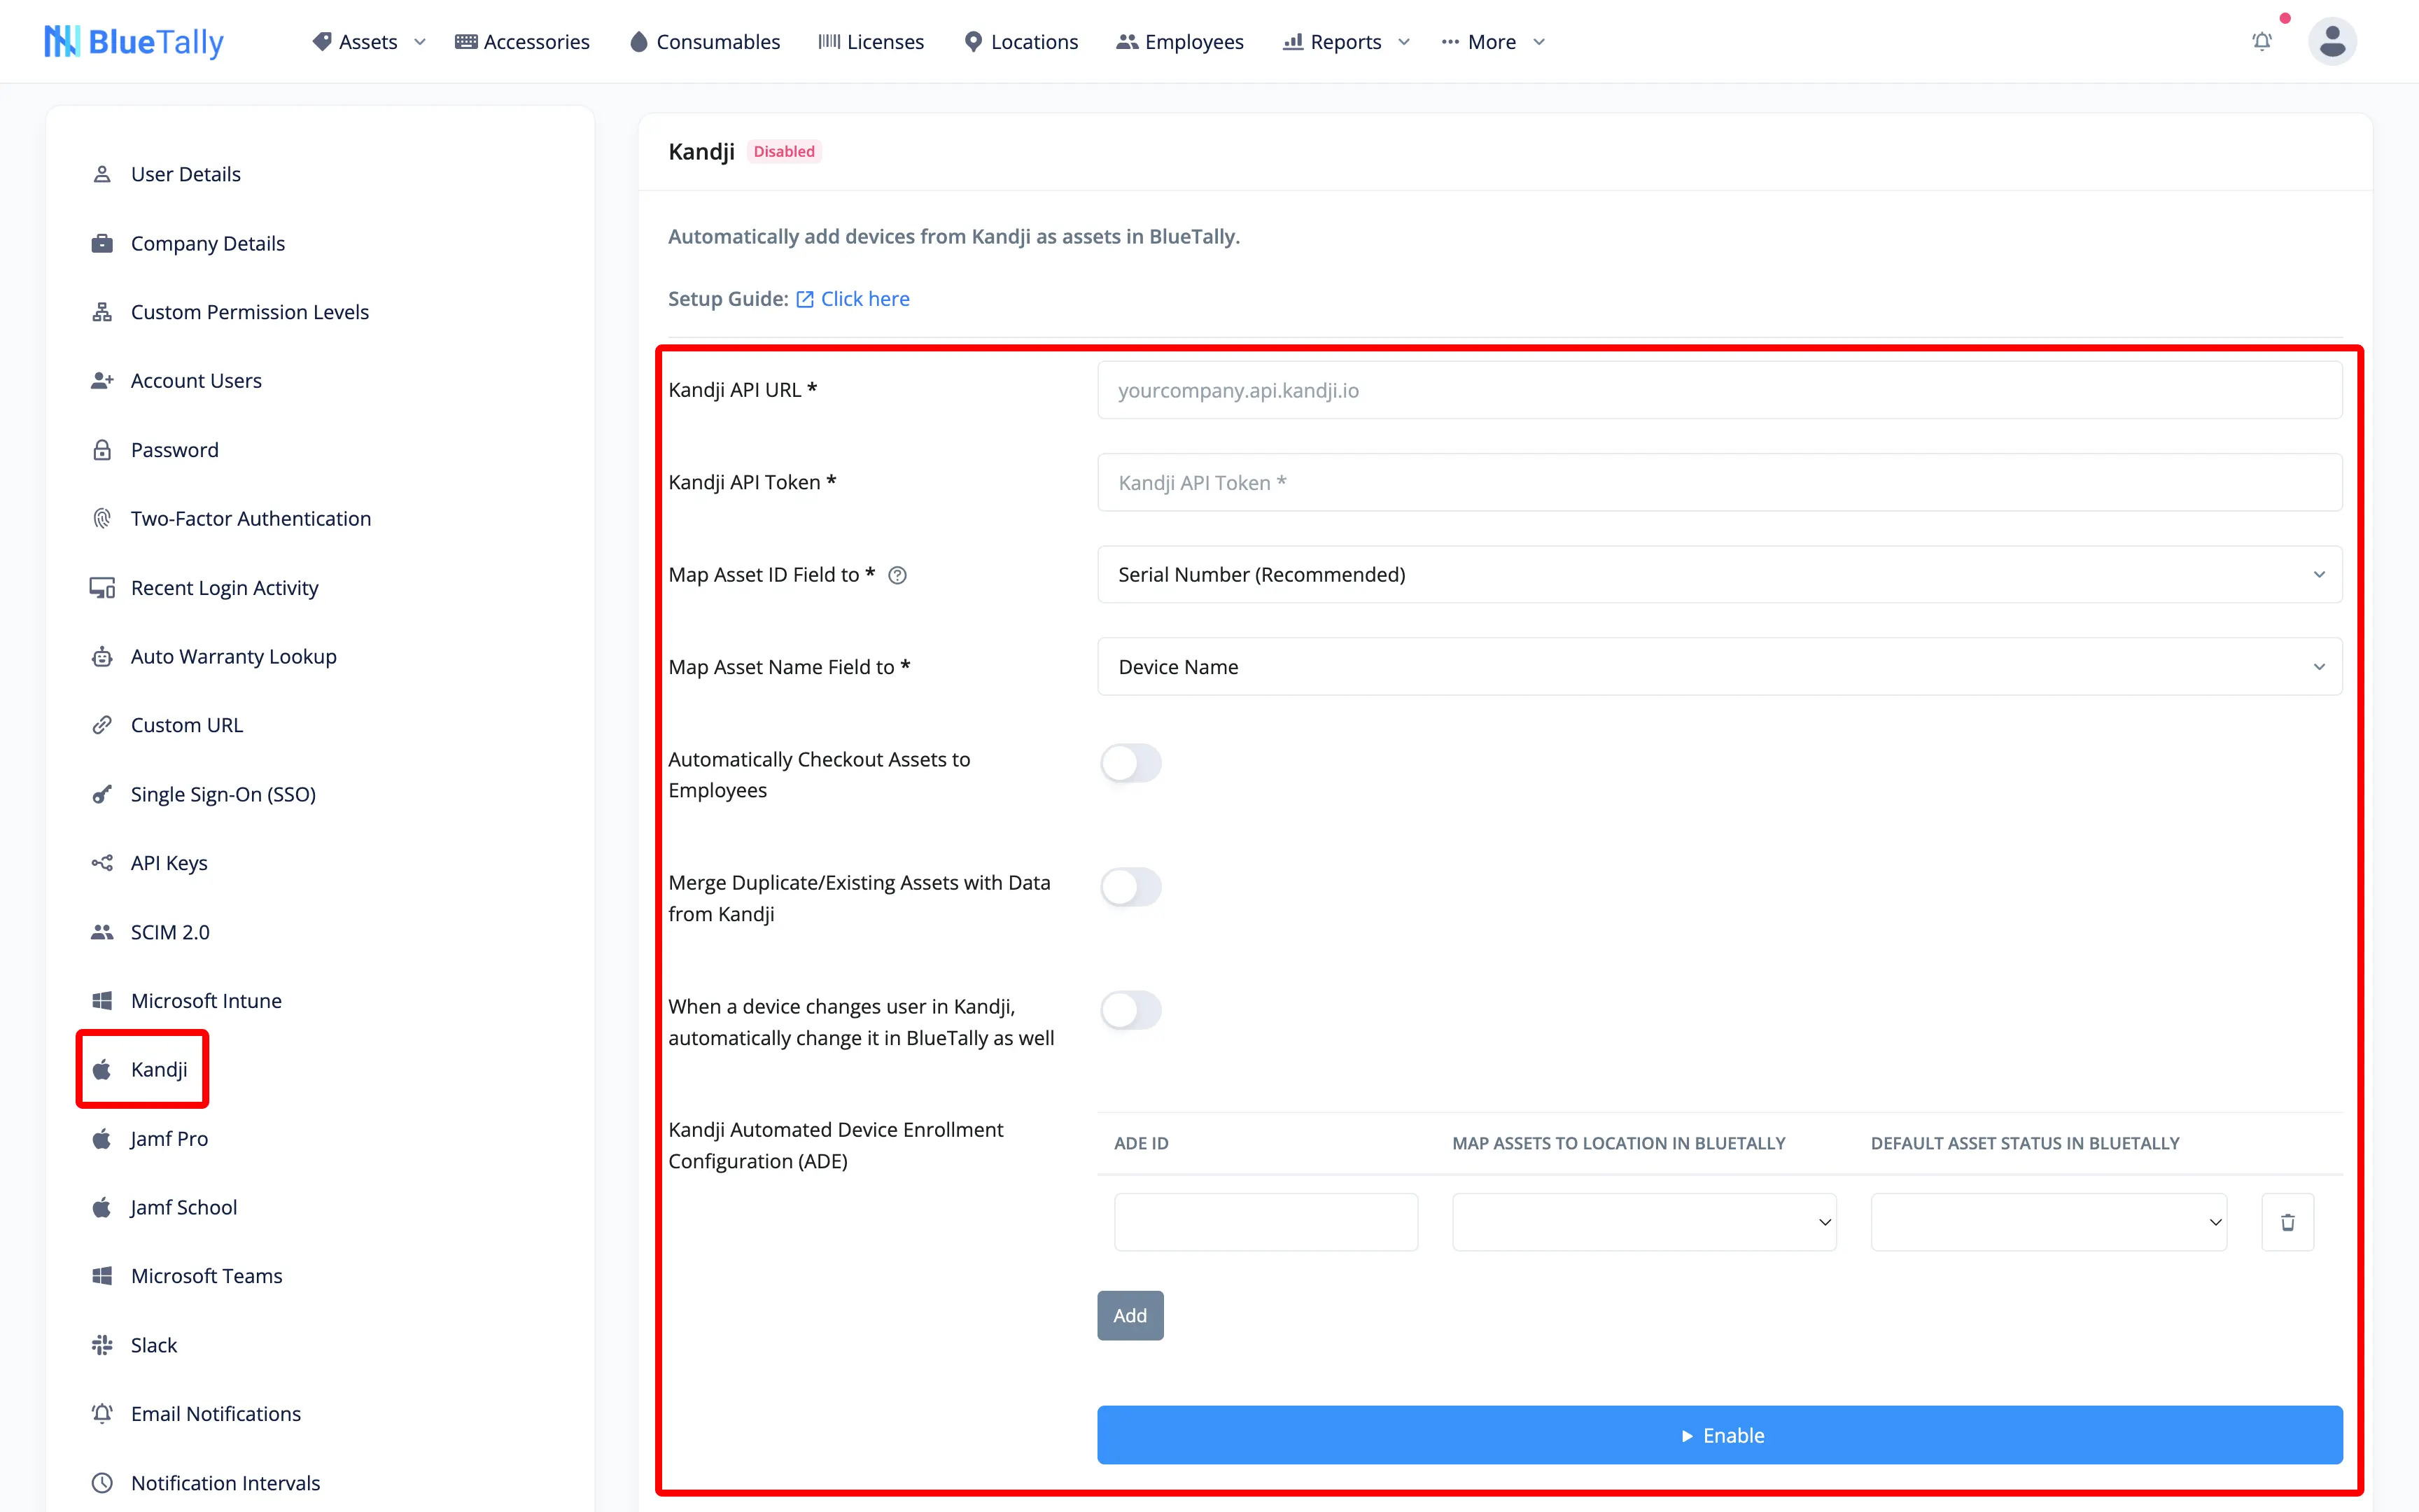
Task: Click the Custom URL link icon
Action: pyautogui.click(x=102, y=725)
